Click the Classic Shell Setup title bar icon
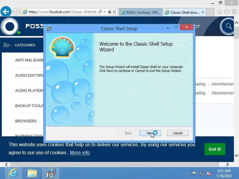 (x=49, y=28)
